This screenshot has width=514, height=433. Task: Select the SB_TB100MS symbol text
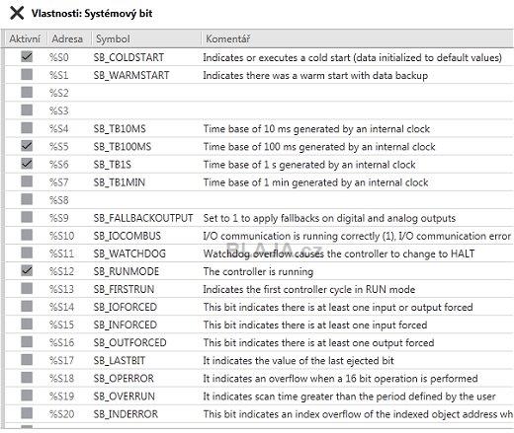tap(123, 146)
